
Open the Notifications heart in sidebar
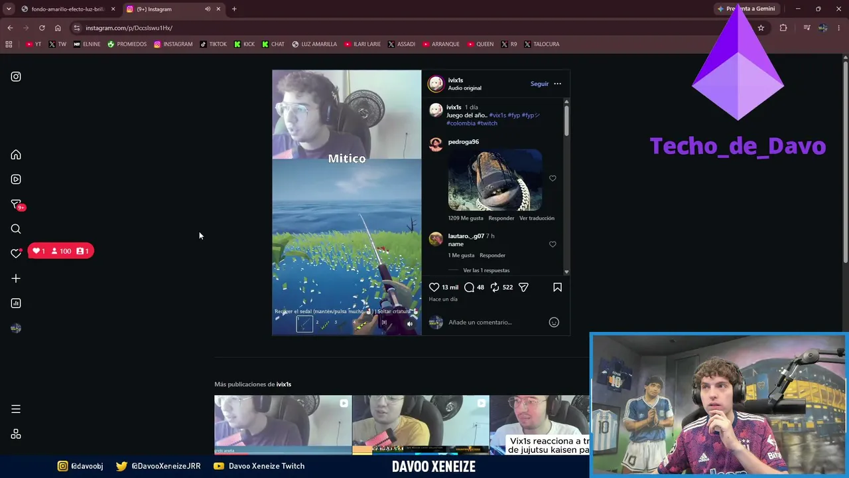pos(16,253)
